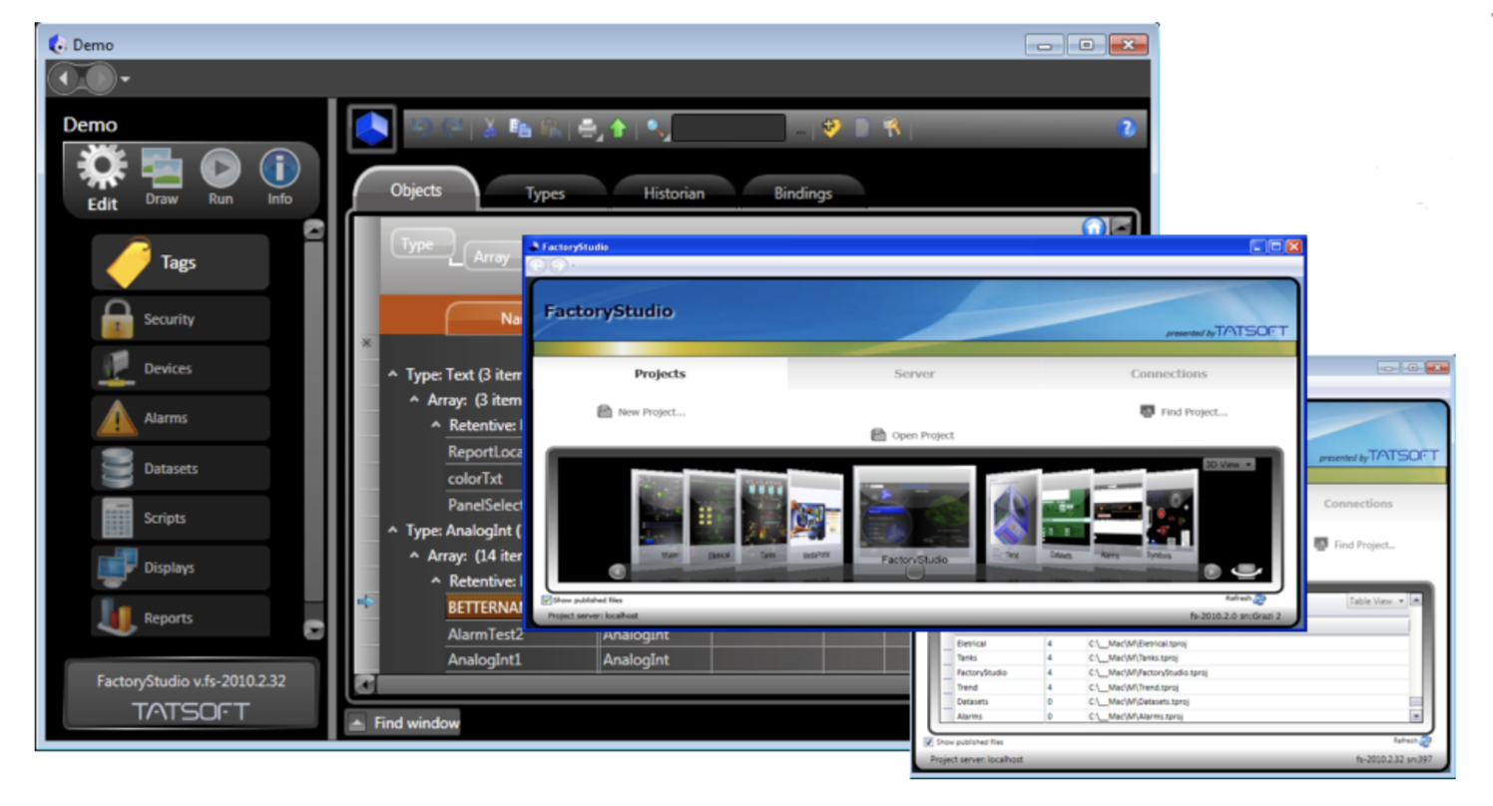Click the Cut scissors icon
The image size is (1493, 806).
tap(489, 129)
